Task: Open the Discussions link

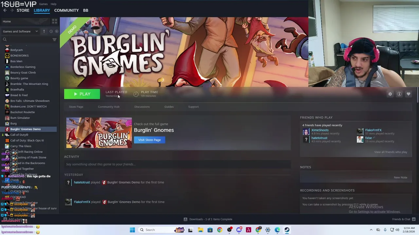Action: tap(142, 107)
